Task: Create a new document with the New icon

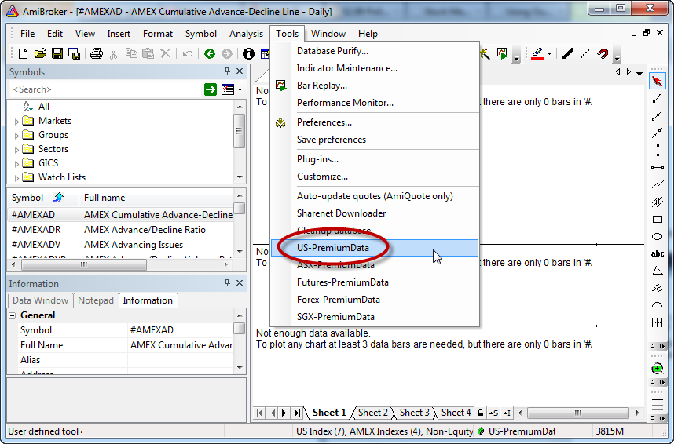Action: tap(24, 53)
